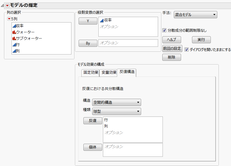This screenshot has width=231, height=166.
Task: Click the blue continuous icon for 行 column
Action: (14, 45)
